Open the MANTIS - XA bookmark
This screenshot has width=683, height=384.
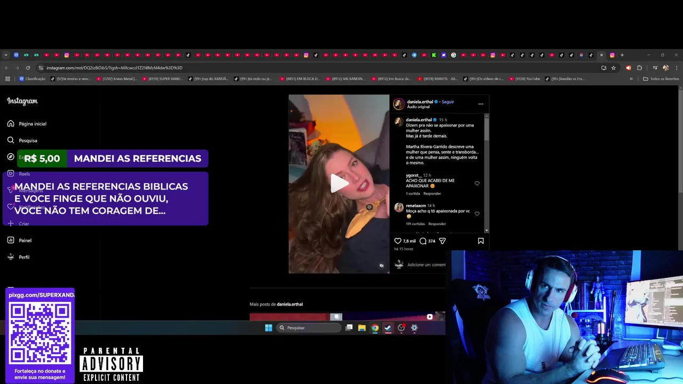pyautogui.click(x=438, y=79)
